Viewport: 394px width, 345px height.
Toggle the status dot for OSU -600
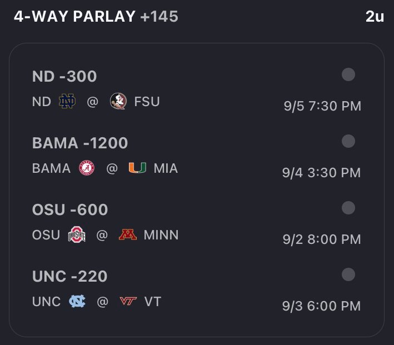pyautogui.click(x=348, y=208)
